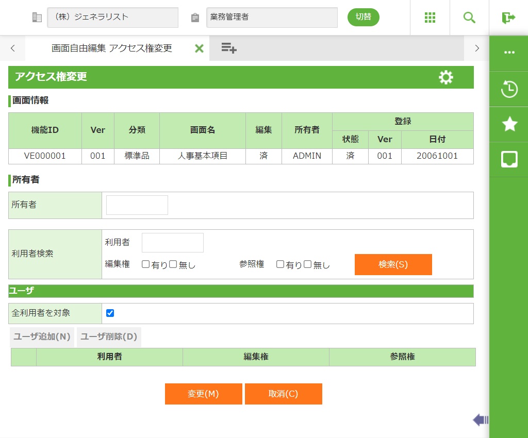Uncheck the 全利用者を対象 checkbox
The width and height of the screenshot is (528, 438).
(x=110, y=313)
